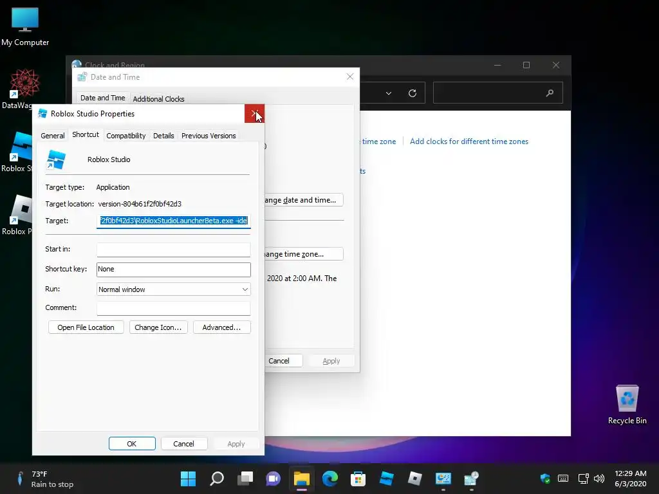Click the Comment input field

(x=174, y=308)
